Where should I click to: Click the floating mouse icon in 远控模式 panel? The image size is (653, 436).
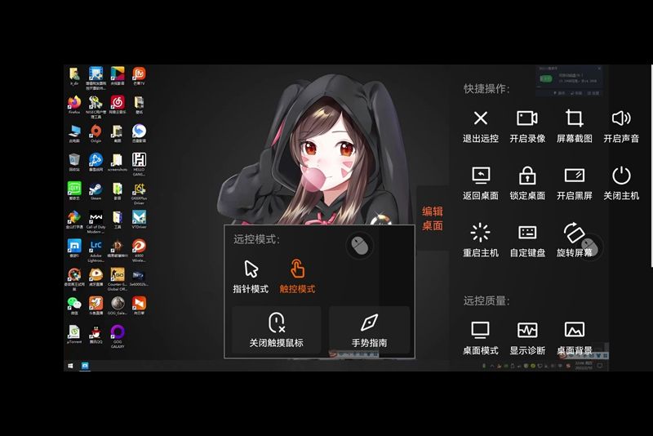click(360, 245)
